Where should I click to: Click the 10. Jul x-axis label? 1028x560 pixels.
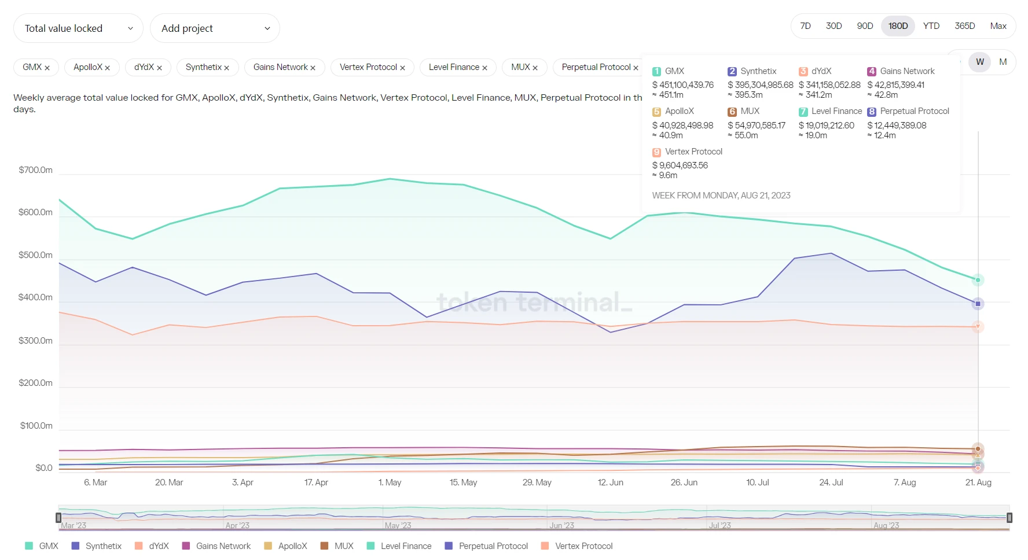[758, 482]
